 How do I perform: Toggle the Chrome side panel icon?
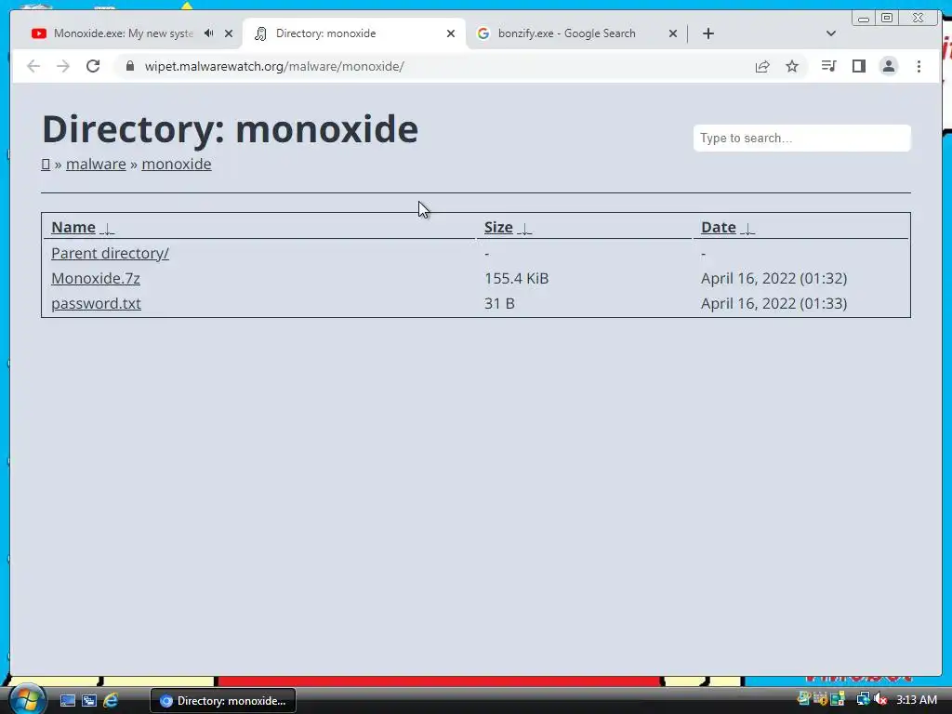858,66
